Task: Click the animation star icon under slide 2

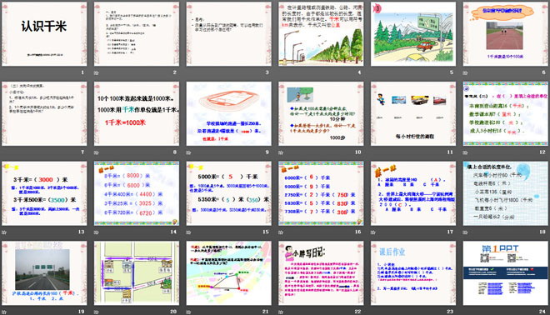Action: coord(96,73)
